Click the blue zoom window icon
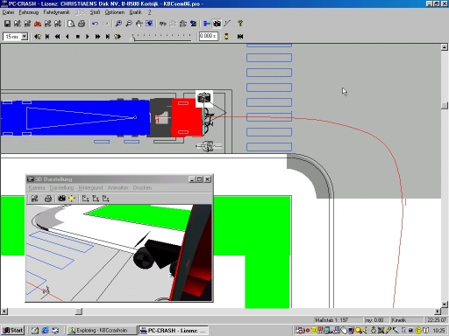 click(x=149, y=24)
